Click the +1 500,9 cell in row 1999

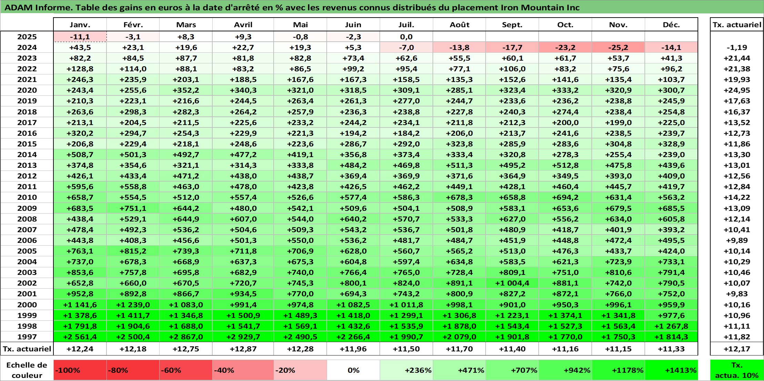point(243,315)
